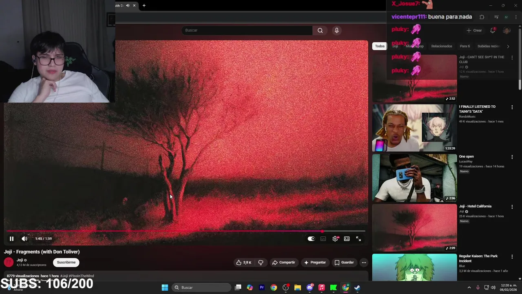The image size is (522, 294).
Task: Open more actions menu below the video
Action: [x=364, y=263]
